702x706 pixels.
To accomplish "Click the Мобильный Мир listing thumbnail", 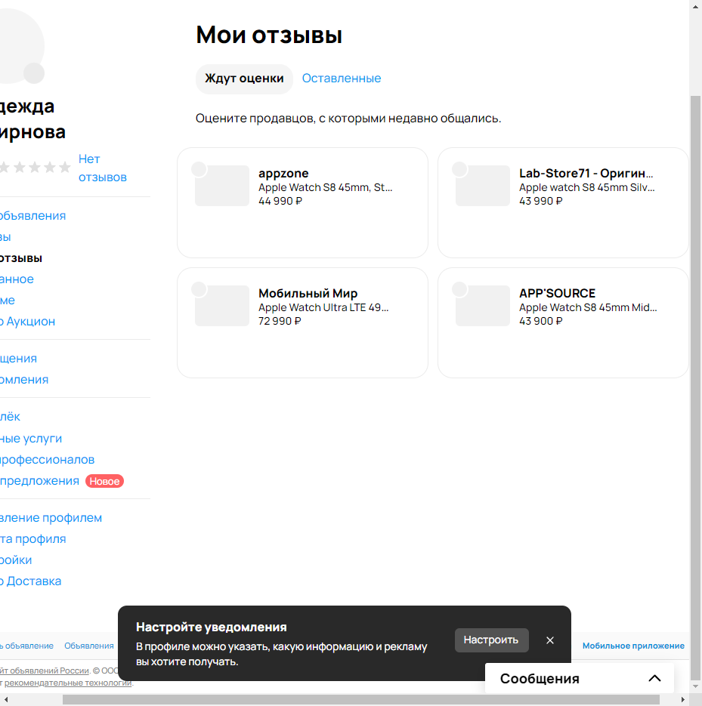I will [222, 306].
